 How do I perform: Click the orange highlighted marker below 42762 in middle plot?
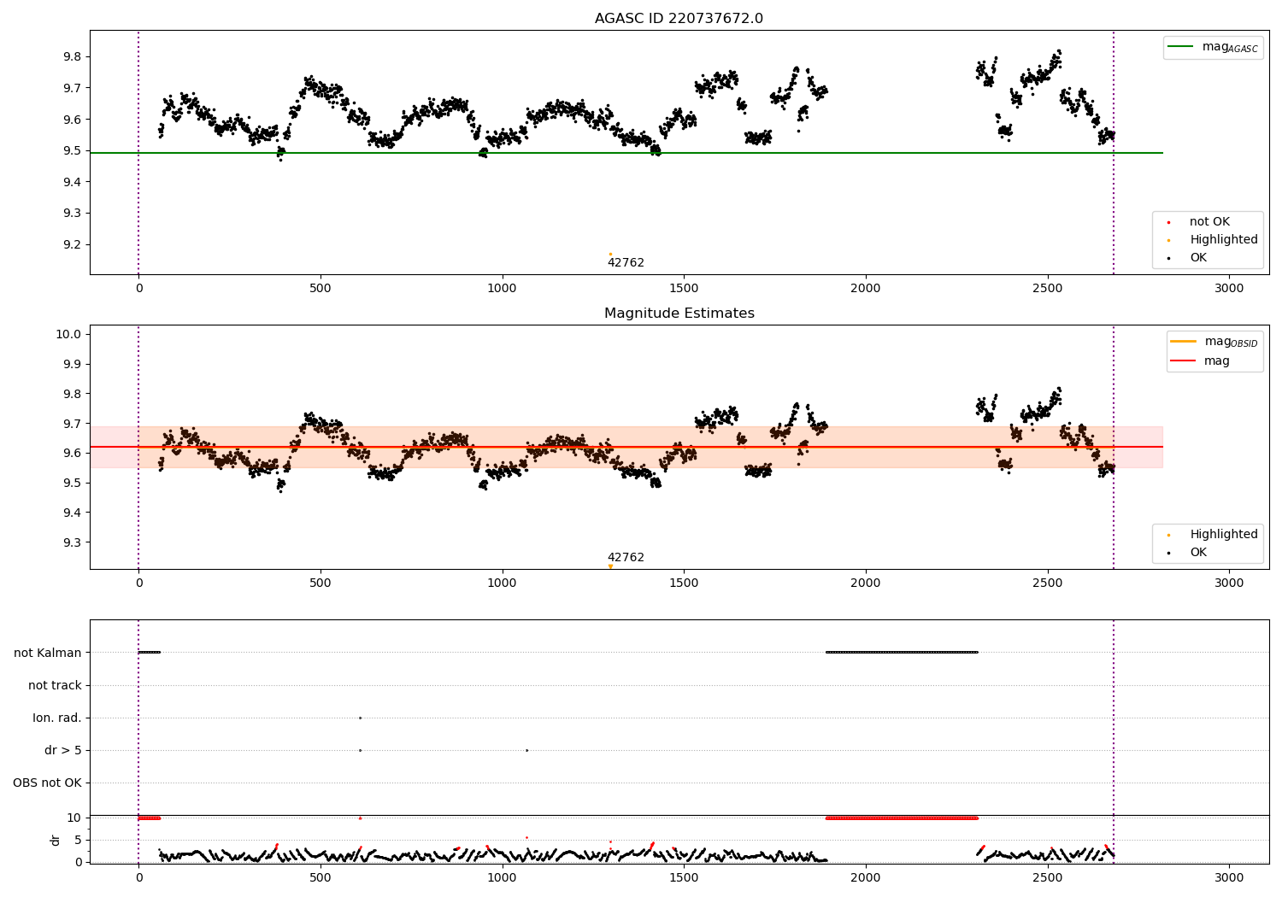(610, 566)
